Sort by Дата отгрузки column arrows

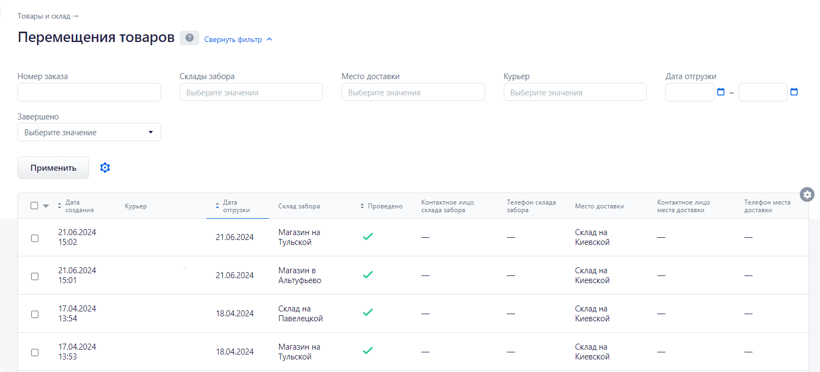pos(217,206)
